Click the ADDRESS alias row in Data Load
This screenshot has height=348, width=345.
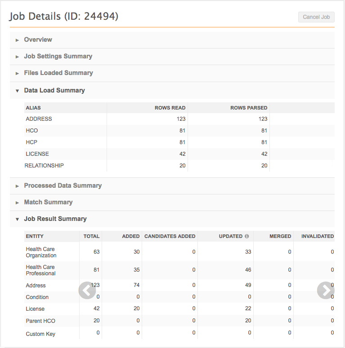[39, 119]
